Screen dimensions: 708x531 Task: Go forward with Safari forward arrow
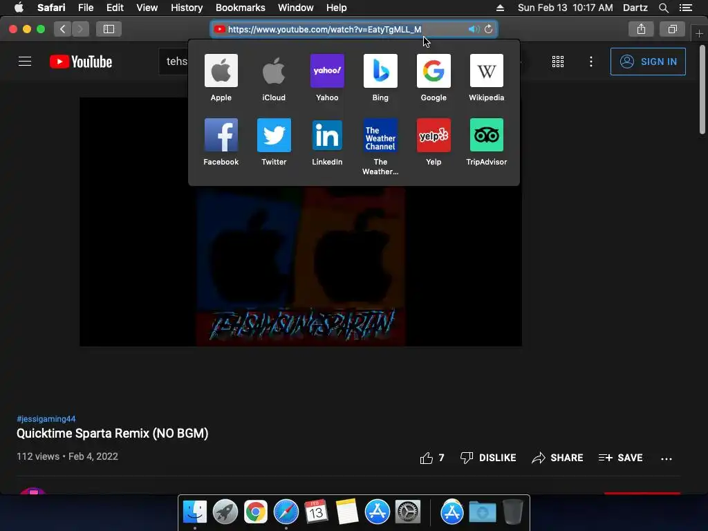(x=80, y=29)
